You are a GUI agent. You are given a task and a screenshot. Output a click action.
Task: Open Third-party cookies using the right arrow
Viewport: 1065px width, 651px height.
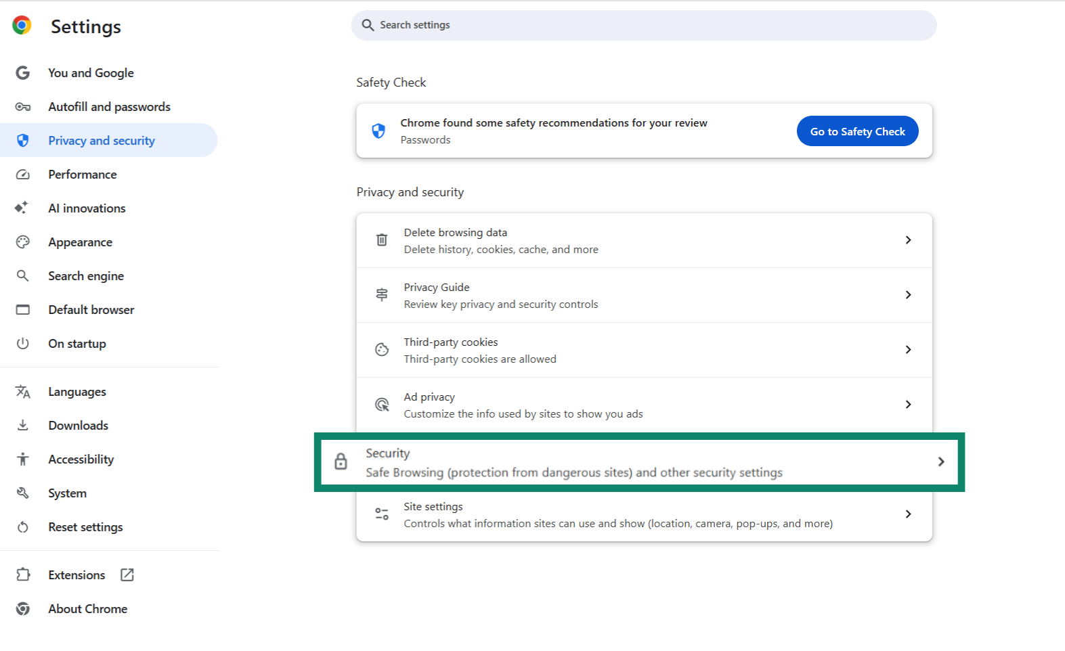[x=908, y=350]
